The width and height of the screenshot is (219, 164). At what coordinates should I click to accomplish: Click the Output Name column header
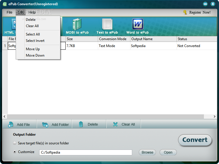(153, 39)
